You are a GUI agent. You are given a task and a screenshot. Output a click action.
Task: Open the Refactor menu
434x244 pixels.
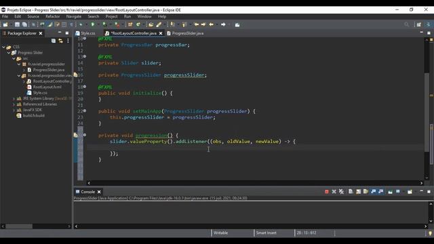[x=53, y=16]
